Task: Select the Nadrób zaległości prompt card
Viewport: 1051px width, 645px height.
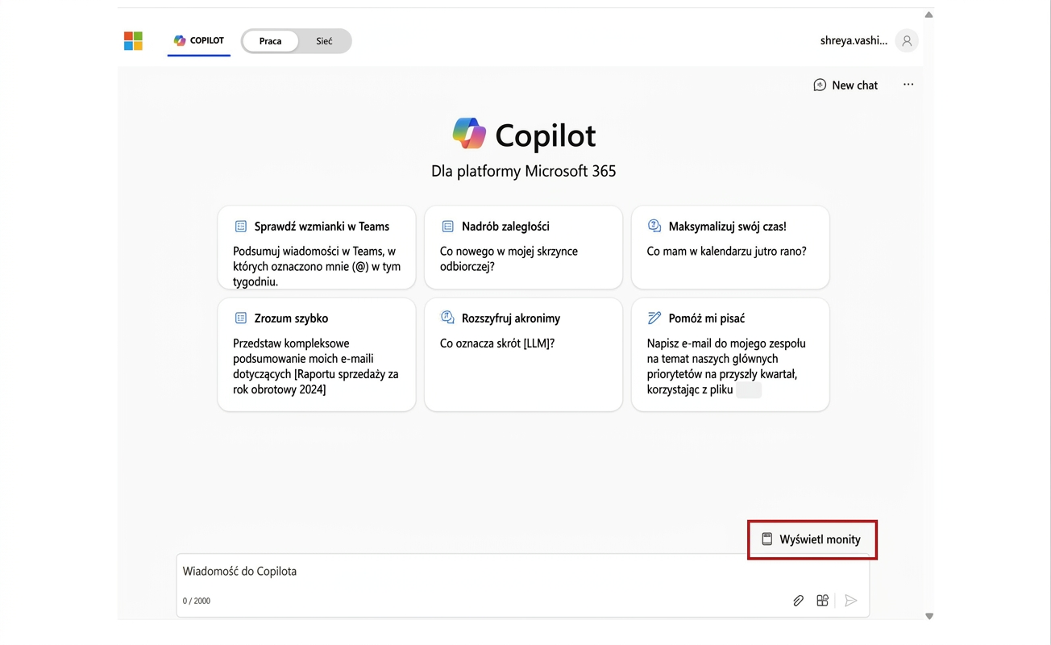Action: tap(523, 248)
